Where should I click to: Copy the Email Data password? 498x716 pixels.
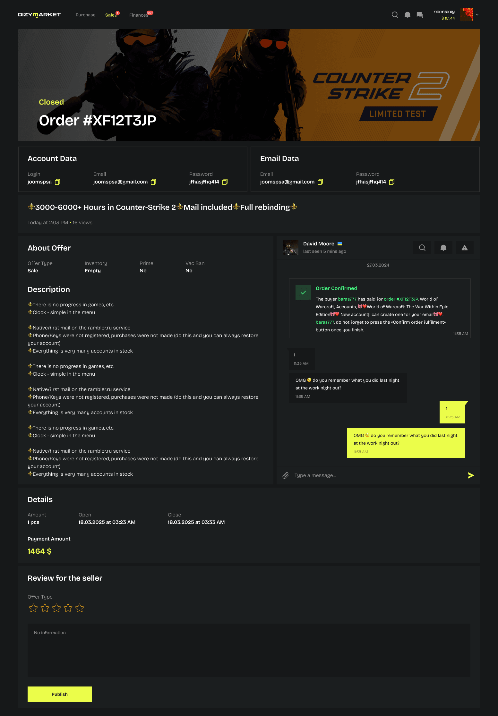392,182
